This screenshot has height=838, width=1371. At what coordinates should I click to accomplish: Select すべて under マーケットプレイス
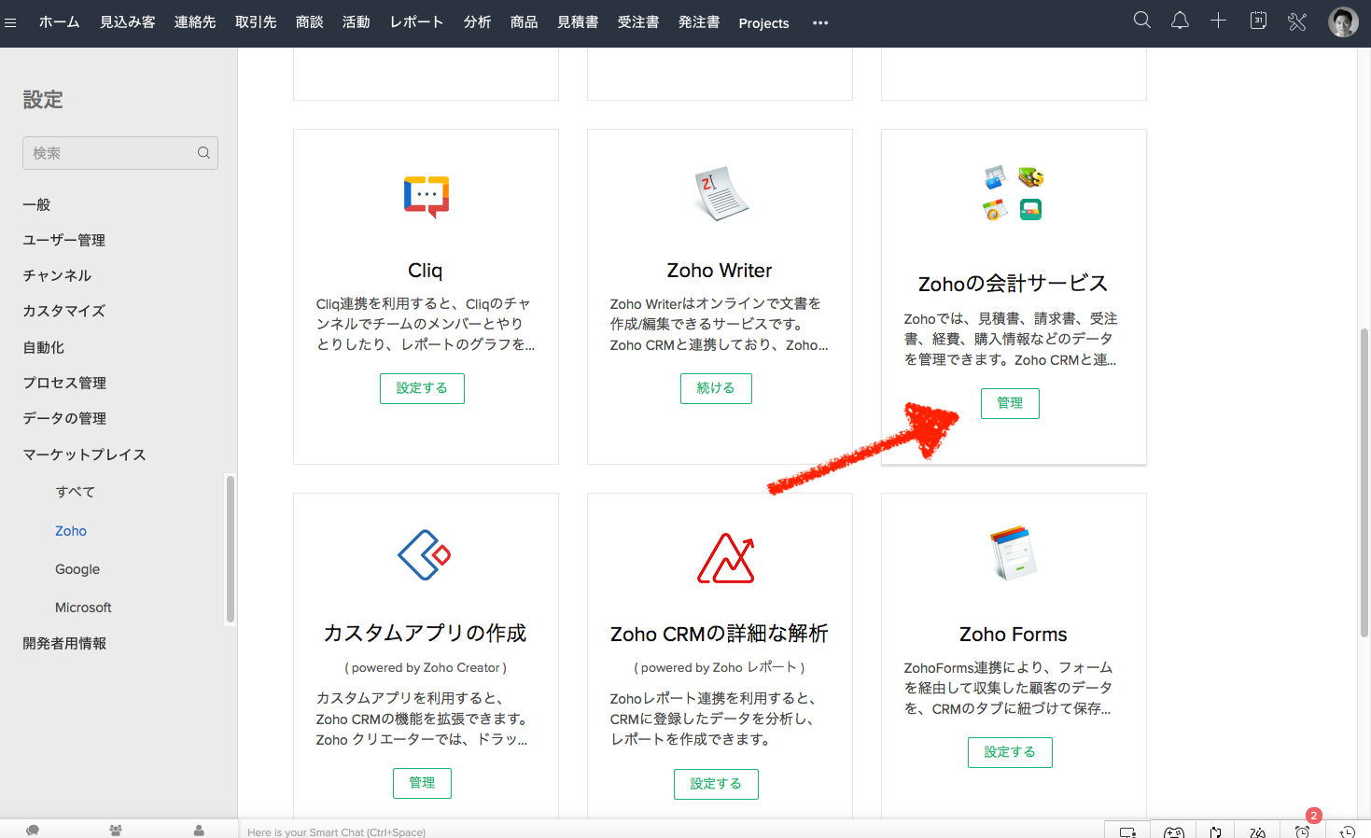(x=75, y=492)
